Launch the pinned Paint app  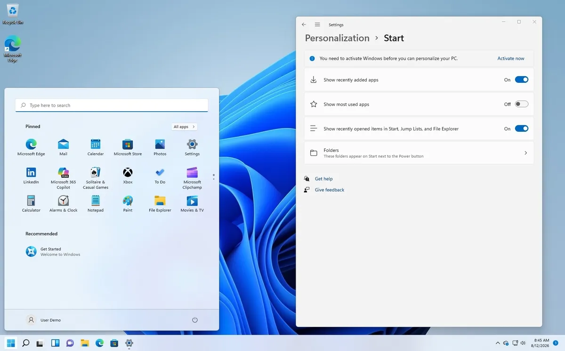point(128,204)
